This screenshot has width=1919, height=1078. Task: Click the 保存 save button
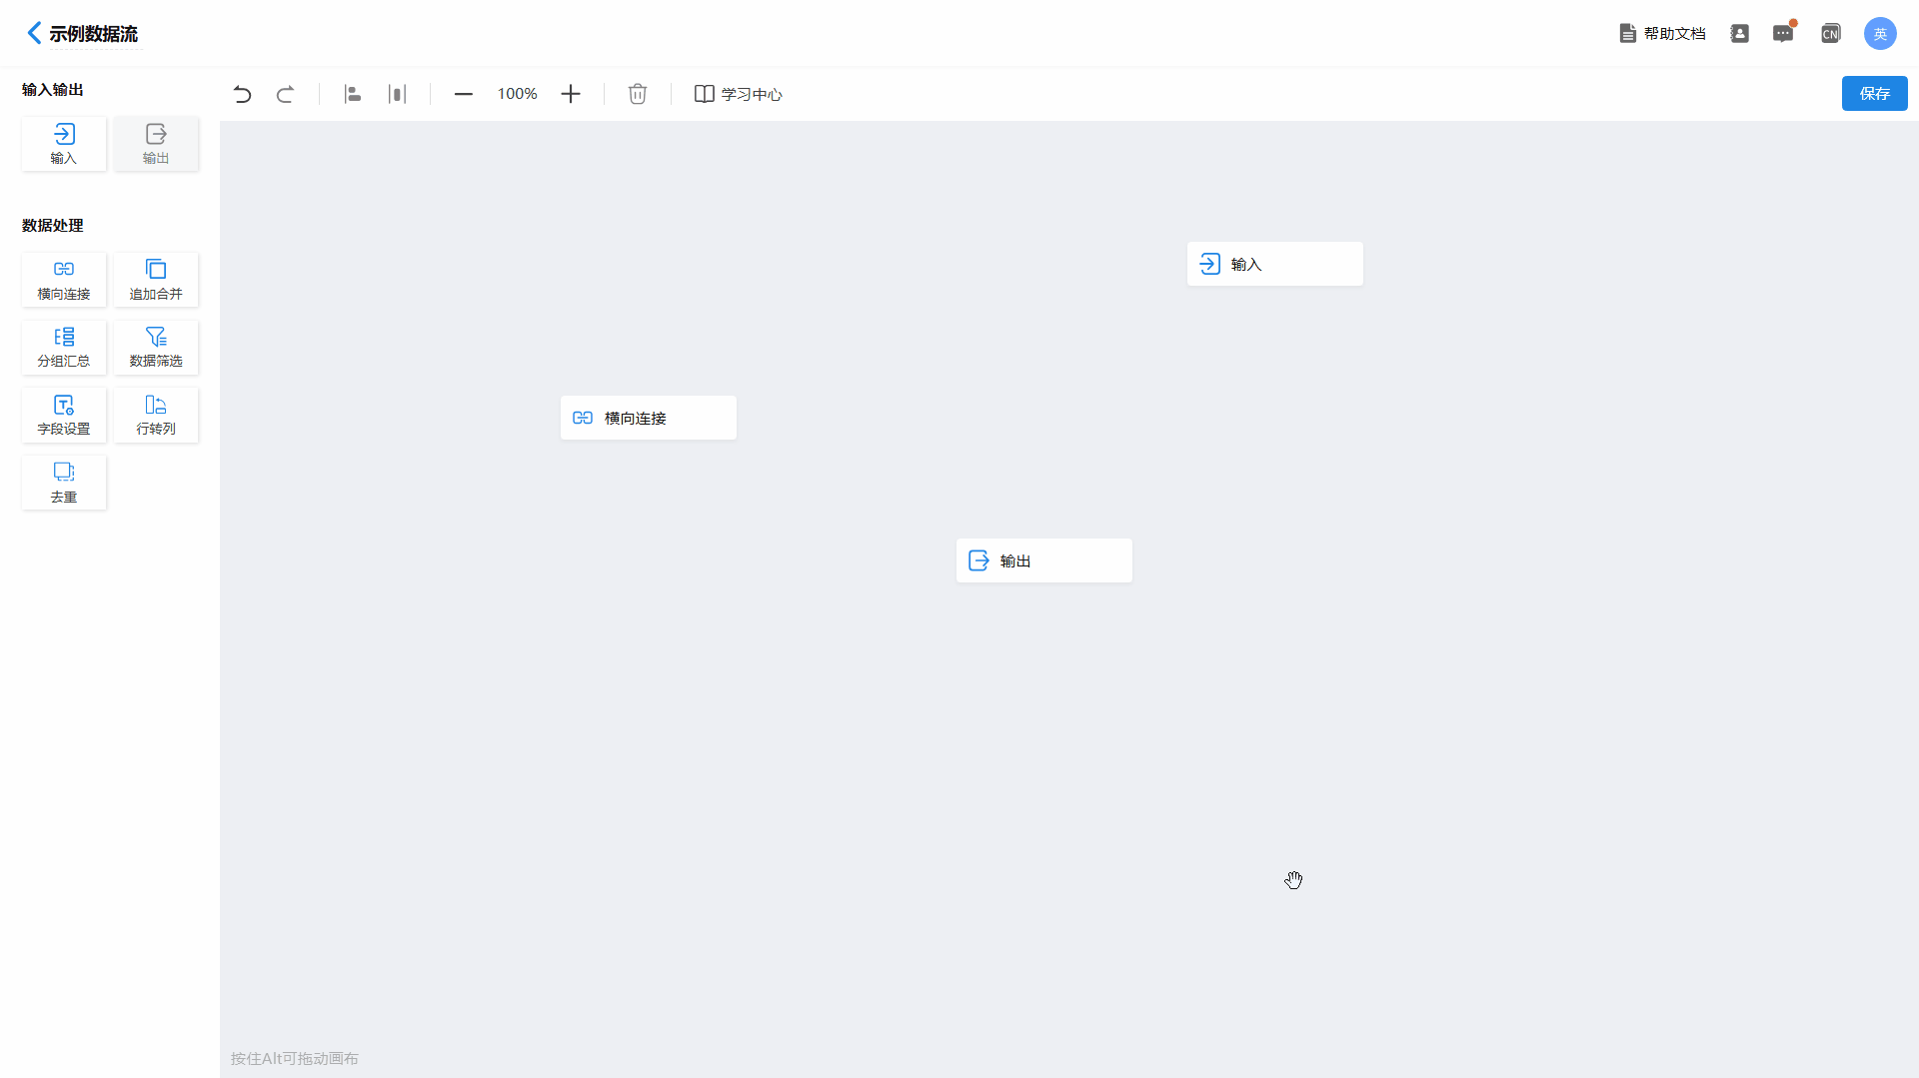coord(1875,93)
